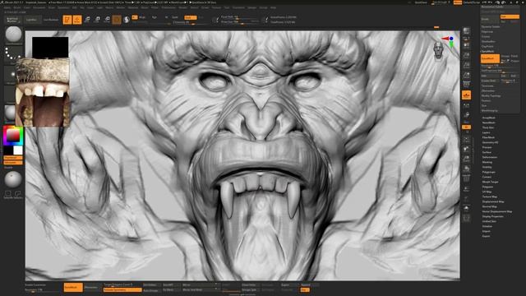The height and width of the screenshot is (296, 526).
Task: Switch to the Scale transform tool
Action: 97,20
